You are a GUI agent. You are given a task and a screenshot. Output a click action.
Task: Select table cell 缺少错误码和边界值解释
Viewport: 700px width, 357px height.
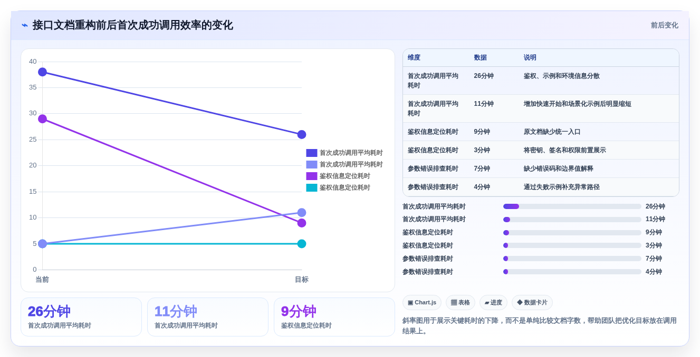(x=559, y=168)
